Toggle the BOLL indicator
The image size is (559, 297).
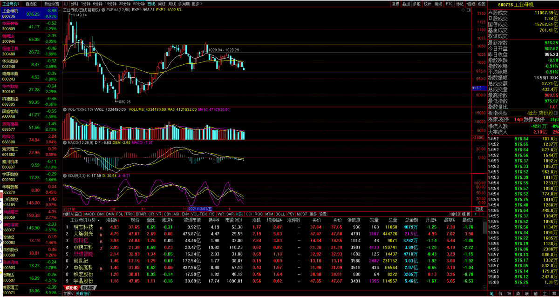point(280,214)
